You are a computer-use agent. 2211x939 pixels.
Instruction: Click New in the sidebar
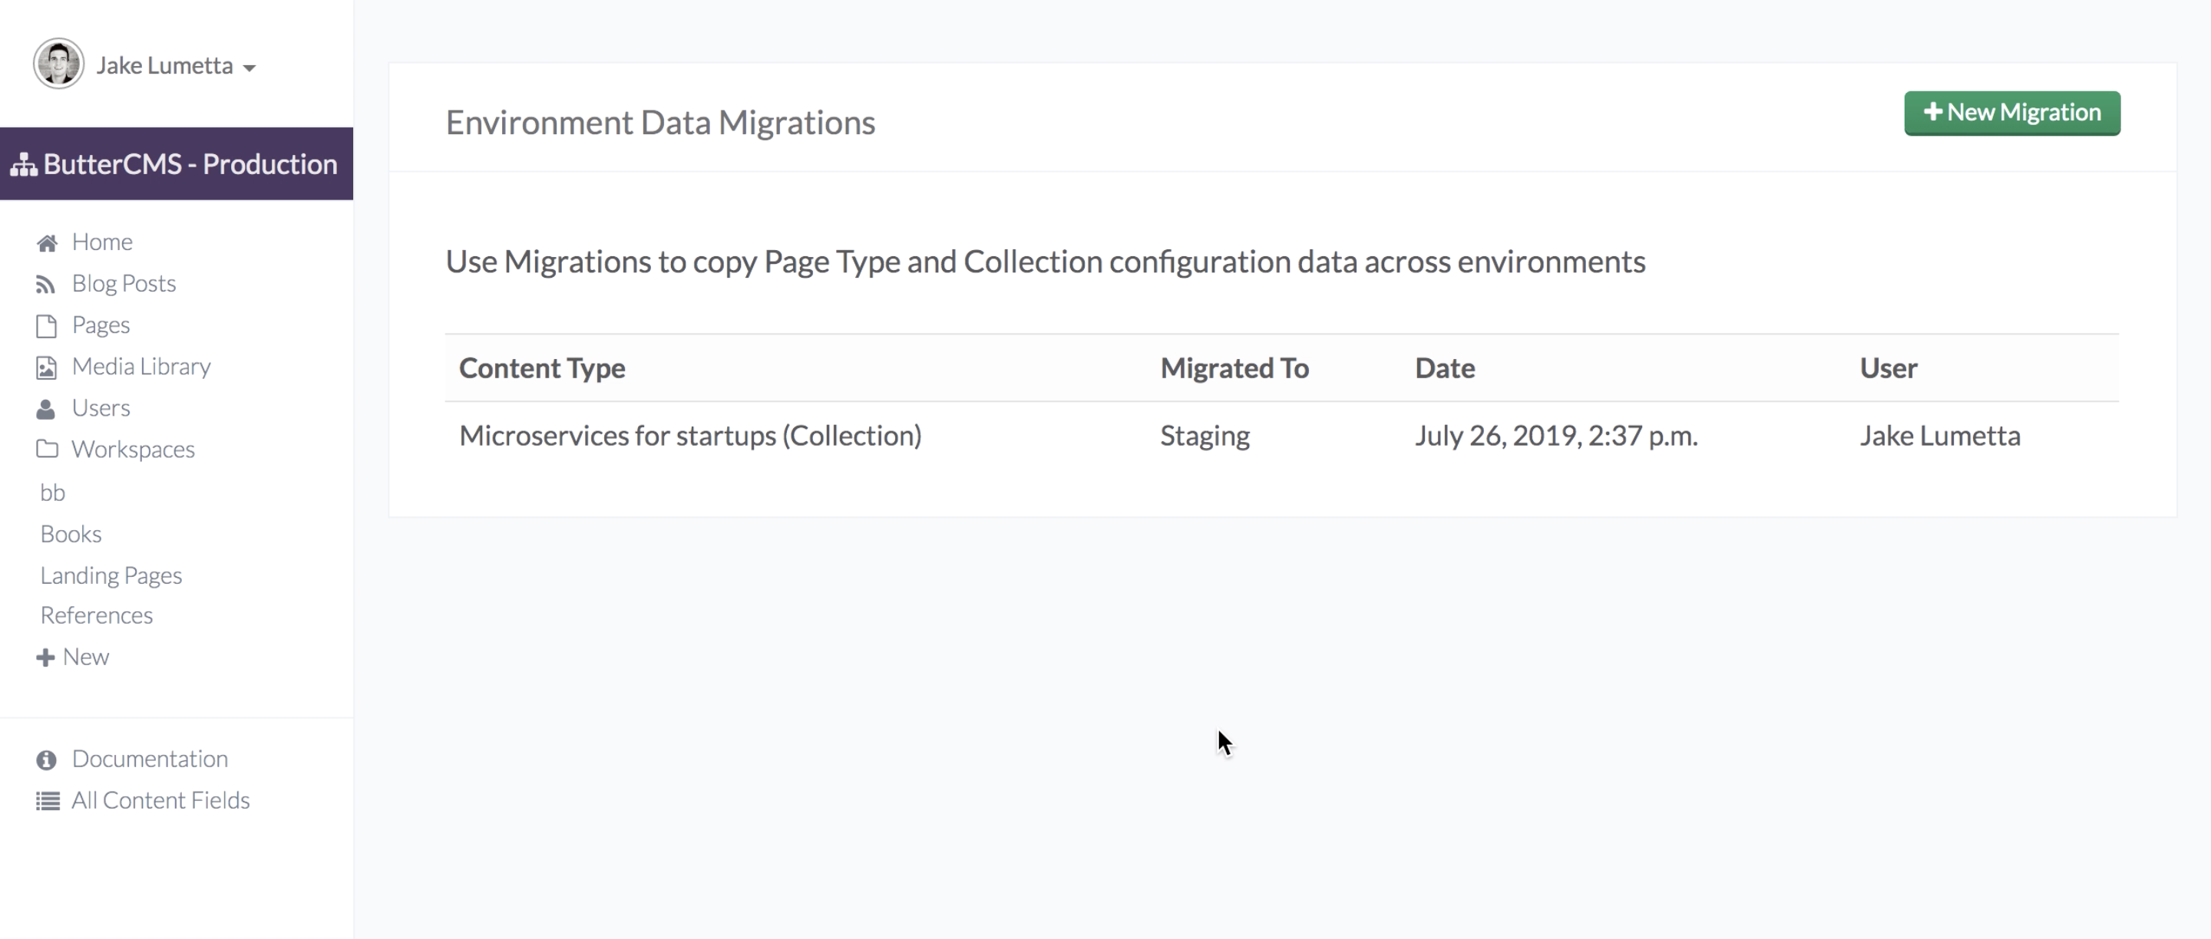(86, 657)
